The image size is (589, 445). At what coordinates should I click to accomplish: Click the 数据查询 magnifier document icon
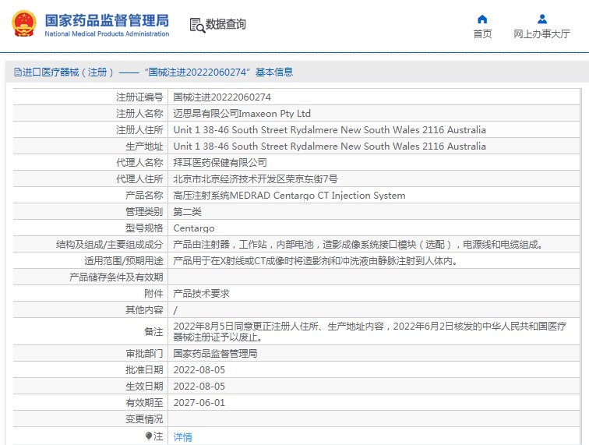coord(196,25)
